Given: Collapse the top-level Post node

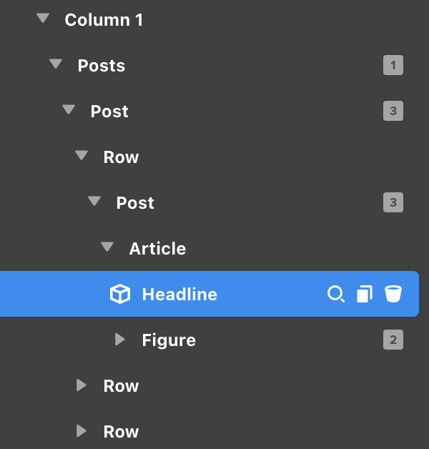Looking at the screenshot, I should click(69, 110).
